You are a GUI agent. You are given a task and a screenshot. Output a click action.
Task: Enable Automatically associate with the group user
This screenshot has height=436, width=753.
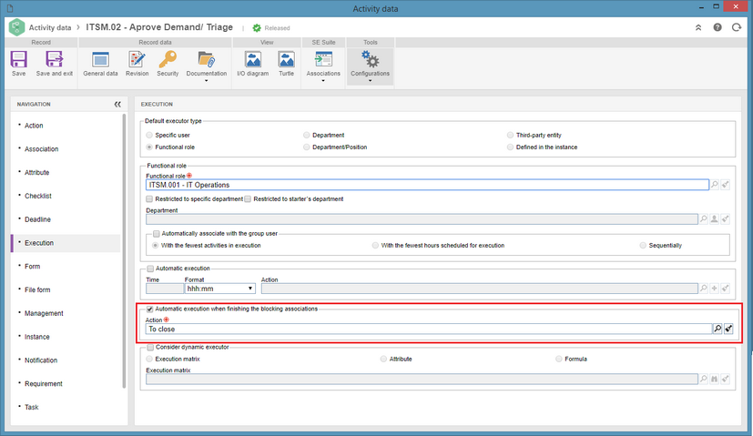point(156,234)
